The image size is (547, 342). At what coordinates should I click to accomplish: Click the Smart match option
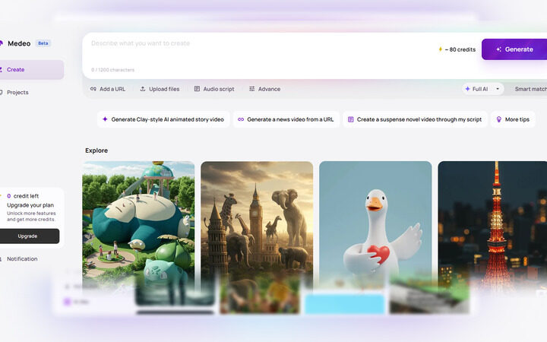tap(530, 89)
